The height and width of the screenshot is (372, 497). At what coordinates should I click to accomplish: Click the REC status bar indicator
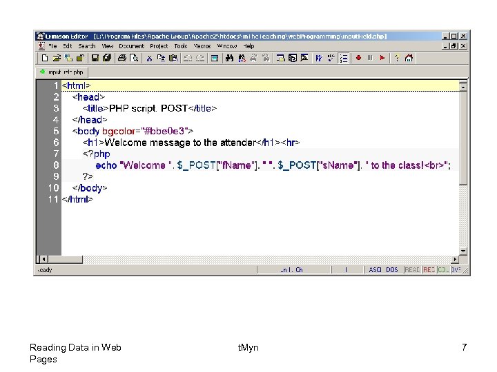pyautogui.click(x=429, y=270)
